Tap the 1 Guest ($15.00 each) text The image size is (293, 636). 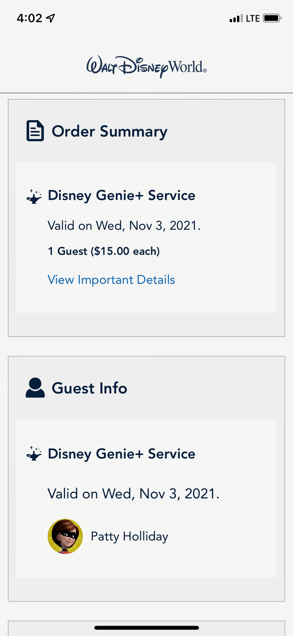104,251
